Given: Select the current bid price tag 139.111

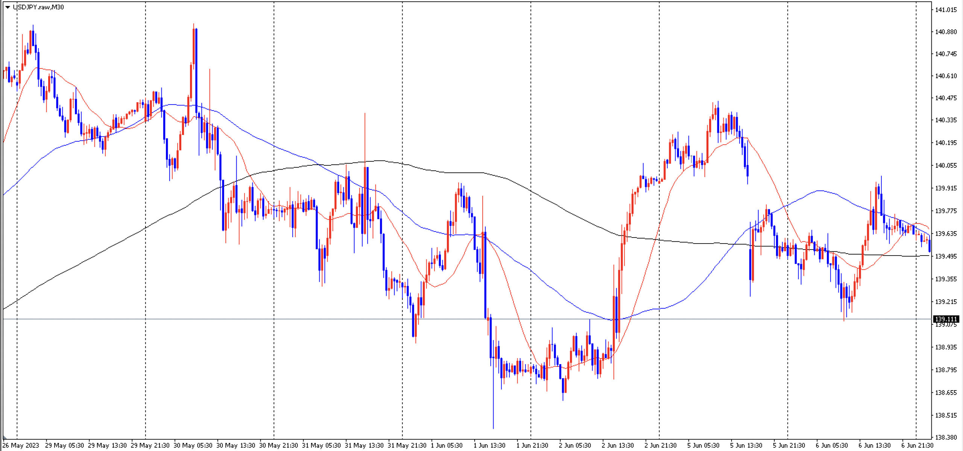Looking at the screenshot, I should pyautogui.click(x=946, y=319).
